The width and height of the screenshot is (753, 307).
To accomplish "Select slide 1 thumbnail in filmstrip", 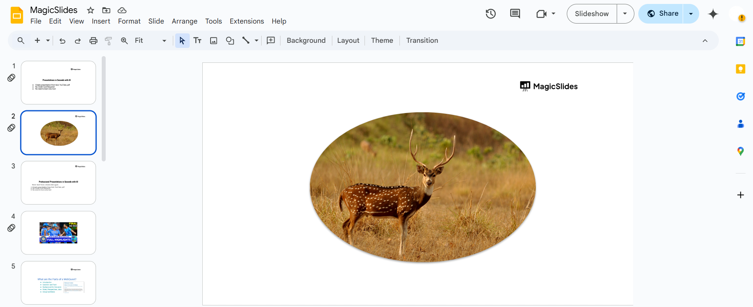I will (x=59, y=82).
